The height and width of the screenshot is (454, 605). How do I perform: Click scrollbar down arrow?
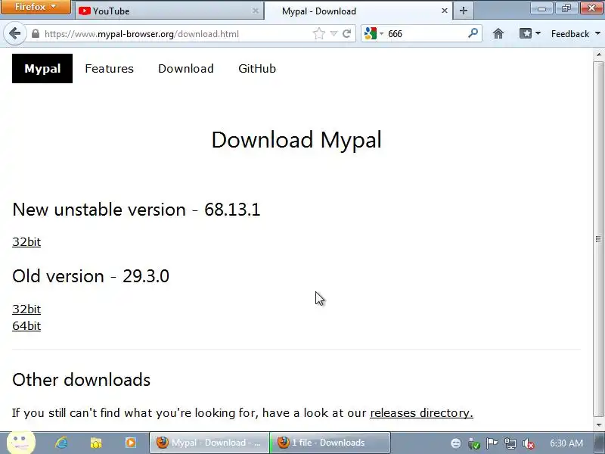(x=598, y=425)
